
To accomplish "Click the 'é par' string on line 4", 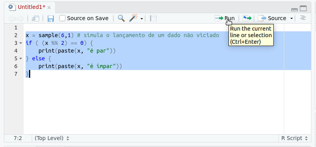I will [98, 51].
